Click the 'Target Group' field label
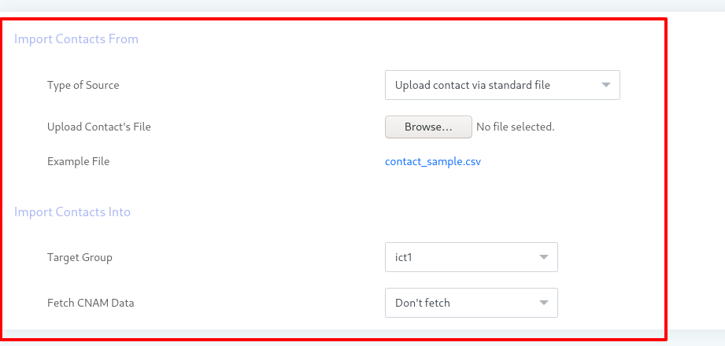This screenshot has width=725, height=346. [x=80, y=257]
